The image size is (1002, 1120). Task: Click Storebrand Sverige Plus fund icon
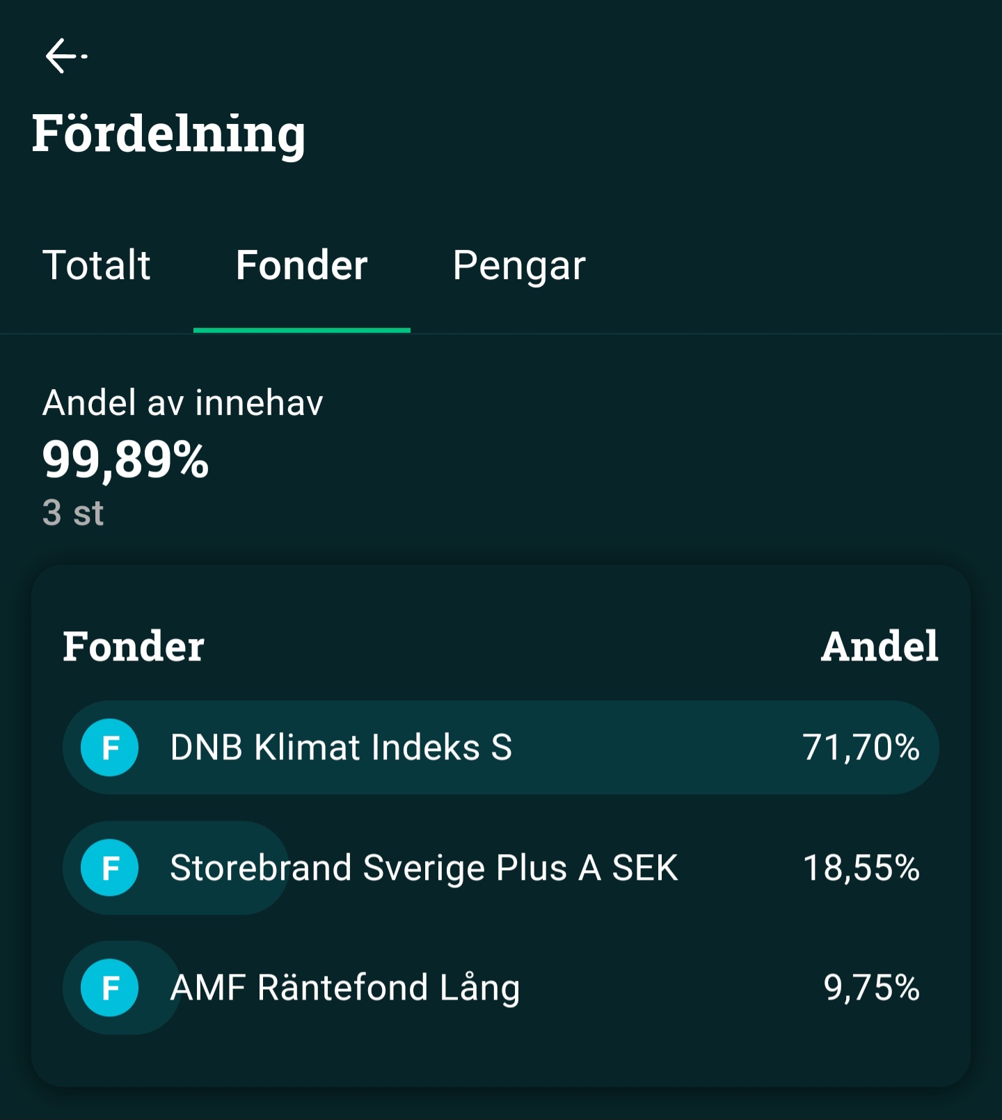[x=109, y=868]
